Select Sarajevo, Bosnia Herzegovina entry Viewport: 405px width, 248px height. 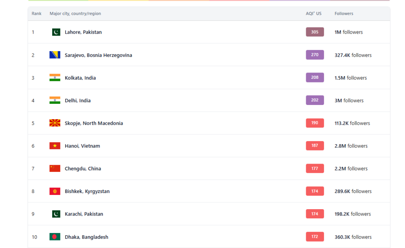pyautogui.click(x=98, y=55)
